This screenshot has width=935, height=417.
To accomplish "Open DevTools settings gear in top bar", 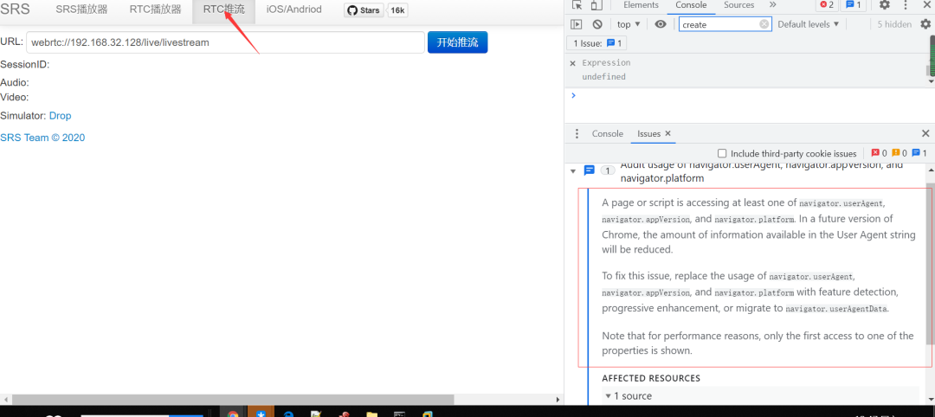I will click(x=884, y=5).
